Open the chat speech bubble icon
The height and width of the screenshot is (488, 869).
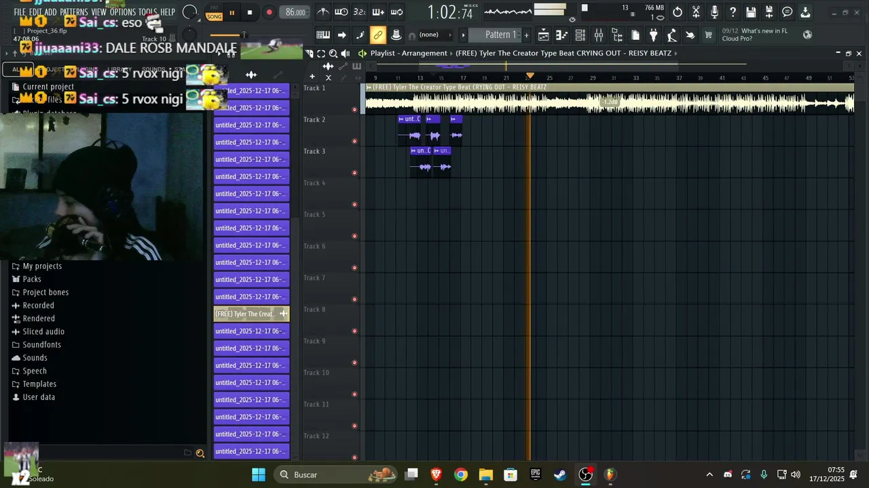tap(788, 12)
